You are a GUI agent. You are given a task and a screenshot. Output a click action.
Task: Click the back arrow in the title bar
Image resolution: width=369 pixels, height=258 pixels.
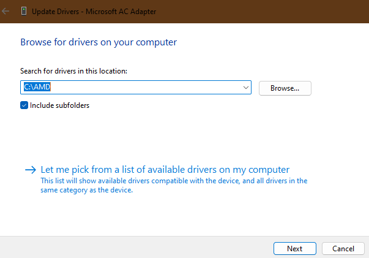[6, 11]
